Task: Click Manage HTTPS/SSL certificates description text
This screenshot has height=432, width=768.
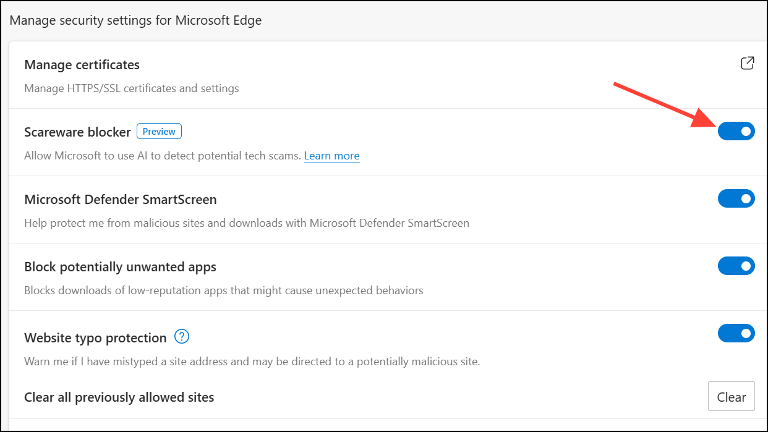Action: (131, 88)
